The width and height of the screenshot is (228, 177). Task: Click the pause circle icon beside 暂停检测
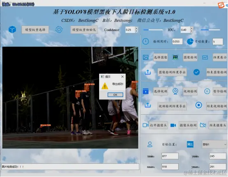click(207, 91)
